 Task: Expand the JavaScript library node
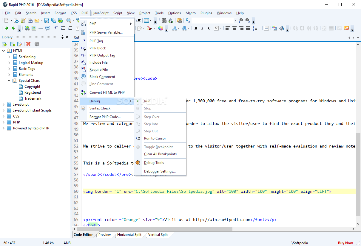click(x=4, y=104)
